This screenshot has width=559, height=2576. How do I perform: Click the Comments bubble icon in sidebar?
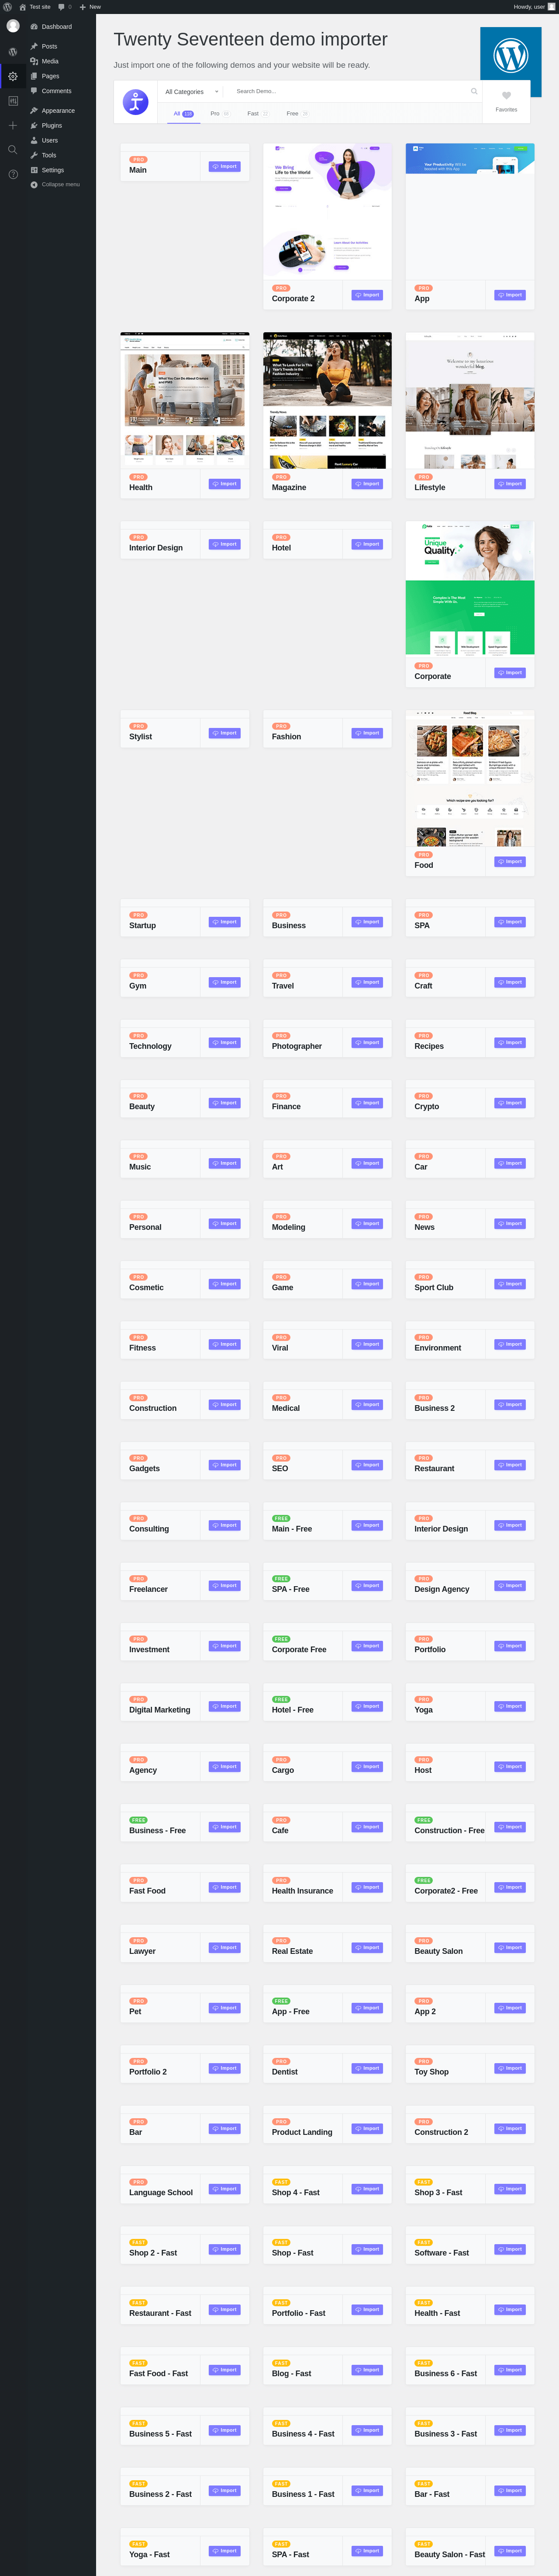point(34,91)
